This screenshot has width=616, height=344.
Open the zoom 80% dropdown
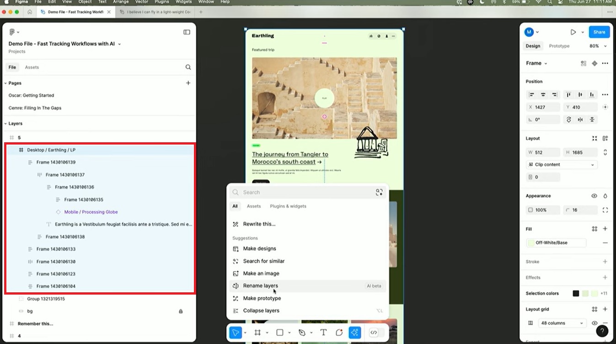tap(598, 46)
